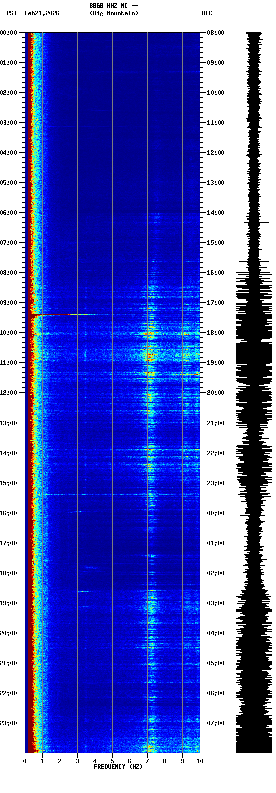Click the 'Feb21,2026' date label
This screenshot has height=793, width=276.
tap(42, 13)
